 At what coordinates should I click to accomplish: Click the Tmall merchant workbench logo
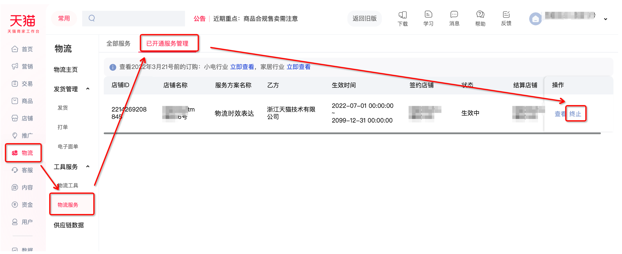pyautogui.click(x=23, y=23)
